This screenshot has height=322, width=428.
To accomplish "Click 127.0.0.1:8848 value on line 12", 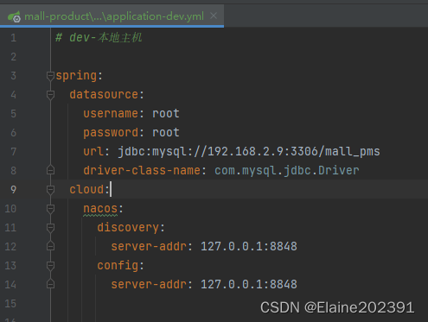I will [249, 246].
